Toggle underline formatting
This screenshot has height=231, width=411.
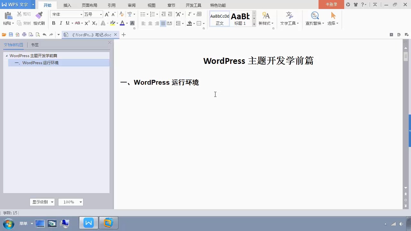pos(67,23)
